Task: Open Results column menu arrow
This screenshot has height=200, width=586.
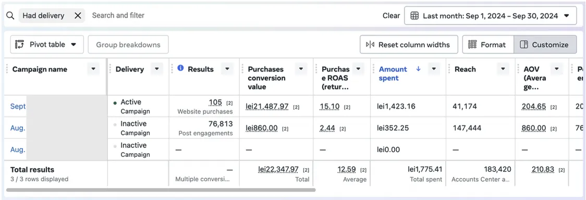Action: [227, 69]
